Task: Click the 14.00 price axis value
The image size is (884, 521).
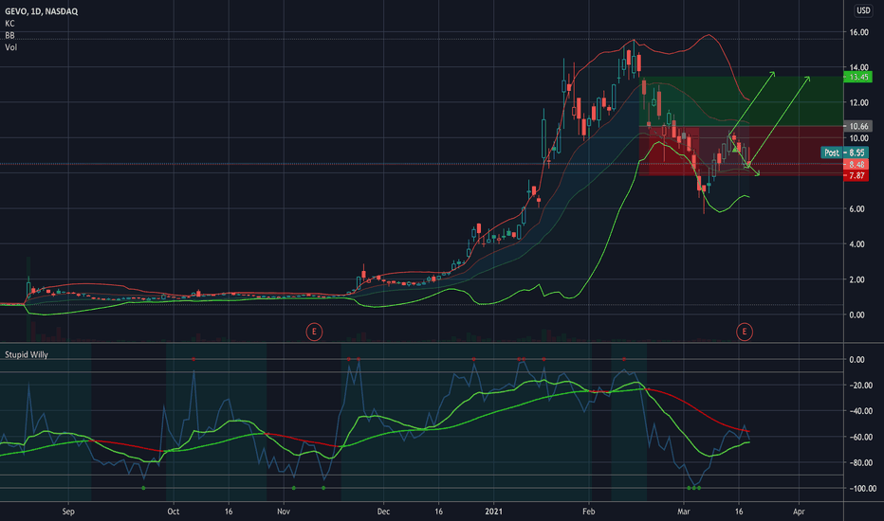Action: point(858,67)
